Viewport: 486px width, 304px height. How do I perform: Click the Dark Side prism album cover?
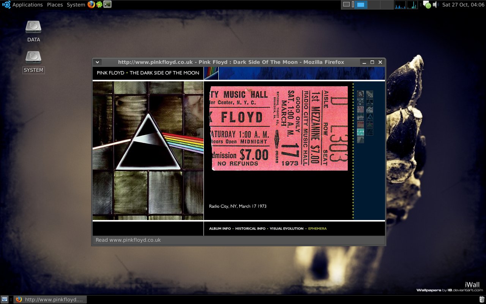[x=148, y=151]
